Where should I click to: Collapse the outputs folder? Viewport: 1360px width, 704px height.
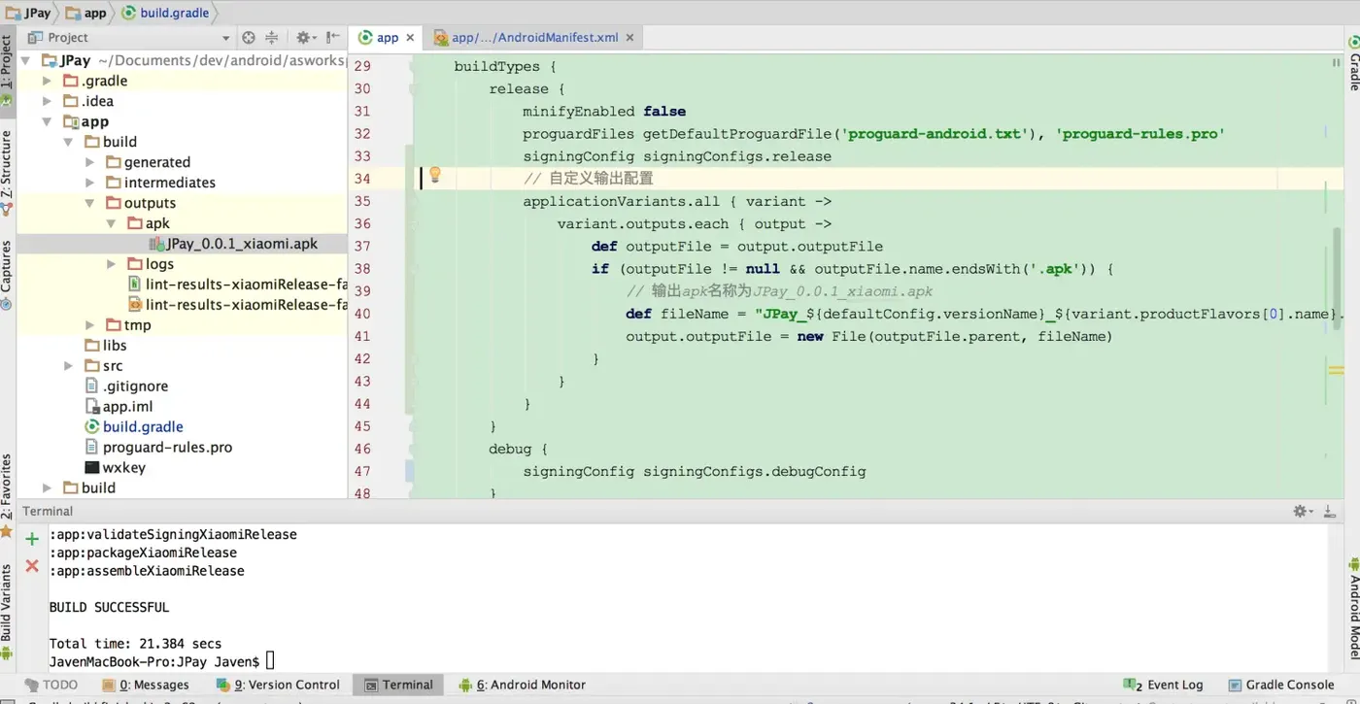point(89,203)
